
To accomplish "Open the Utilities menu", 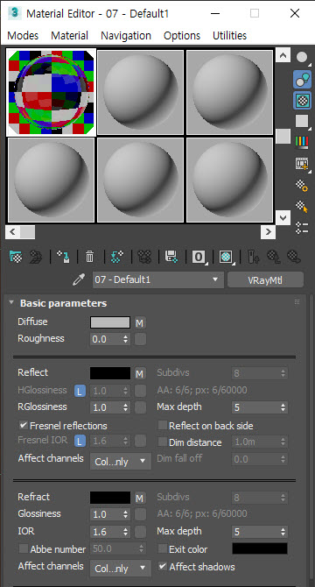I will pyautogui.click(x=230, y=36).
